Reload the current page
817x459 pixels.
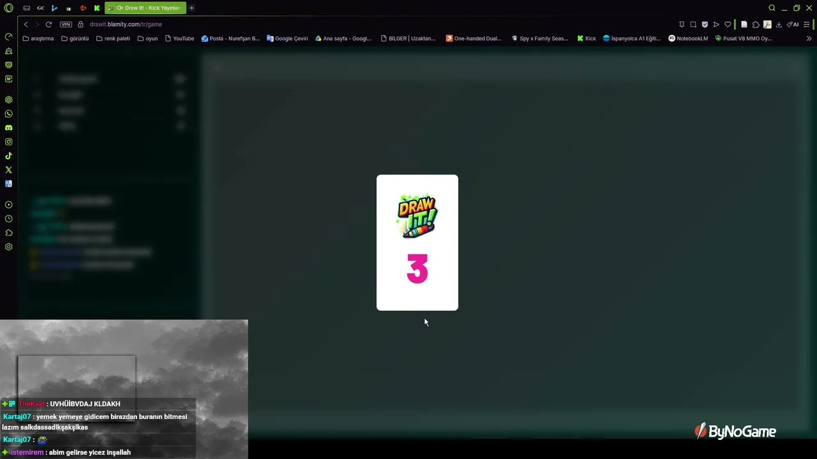pos(49,24)
